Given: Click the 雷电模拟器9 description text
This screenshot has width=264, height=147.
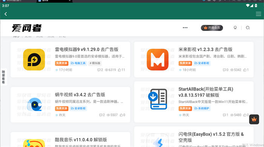Looking at the screenshot, I should 90,56.
